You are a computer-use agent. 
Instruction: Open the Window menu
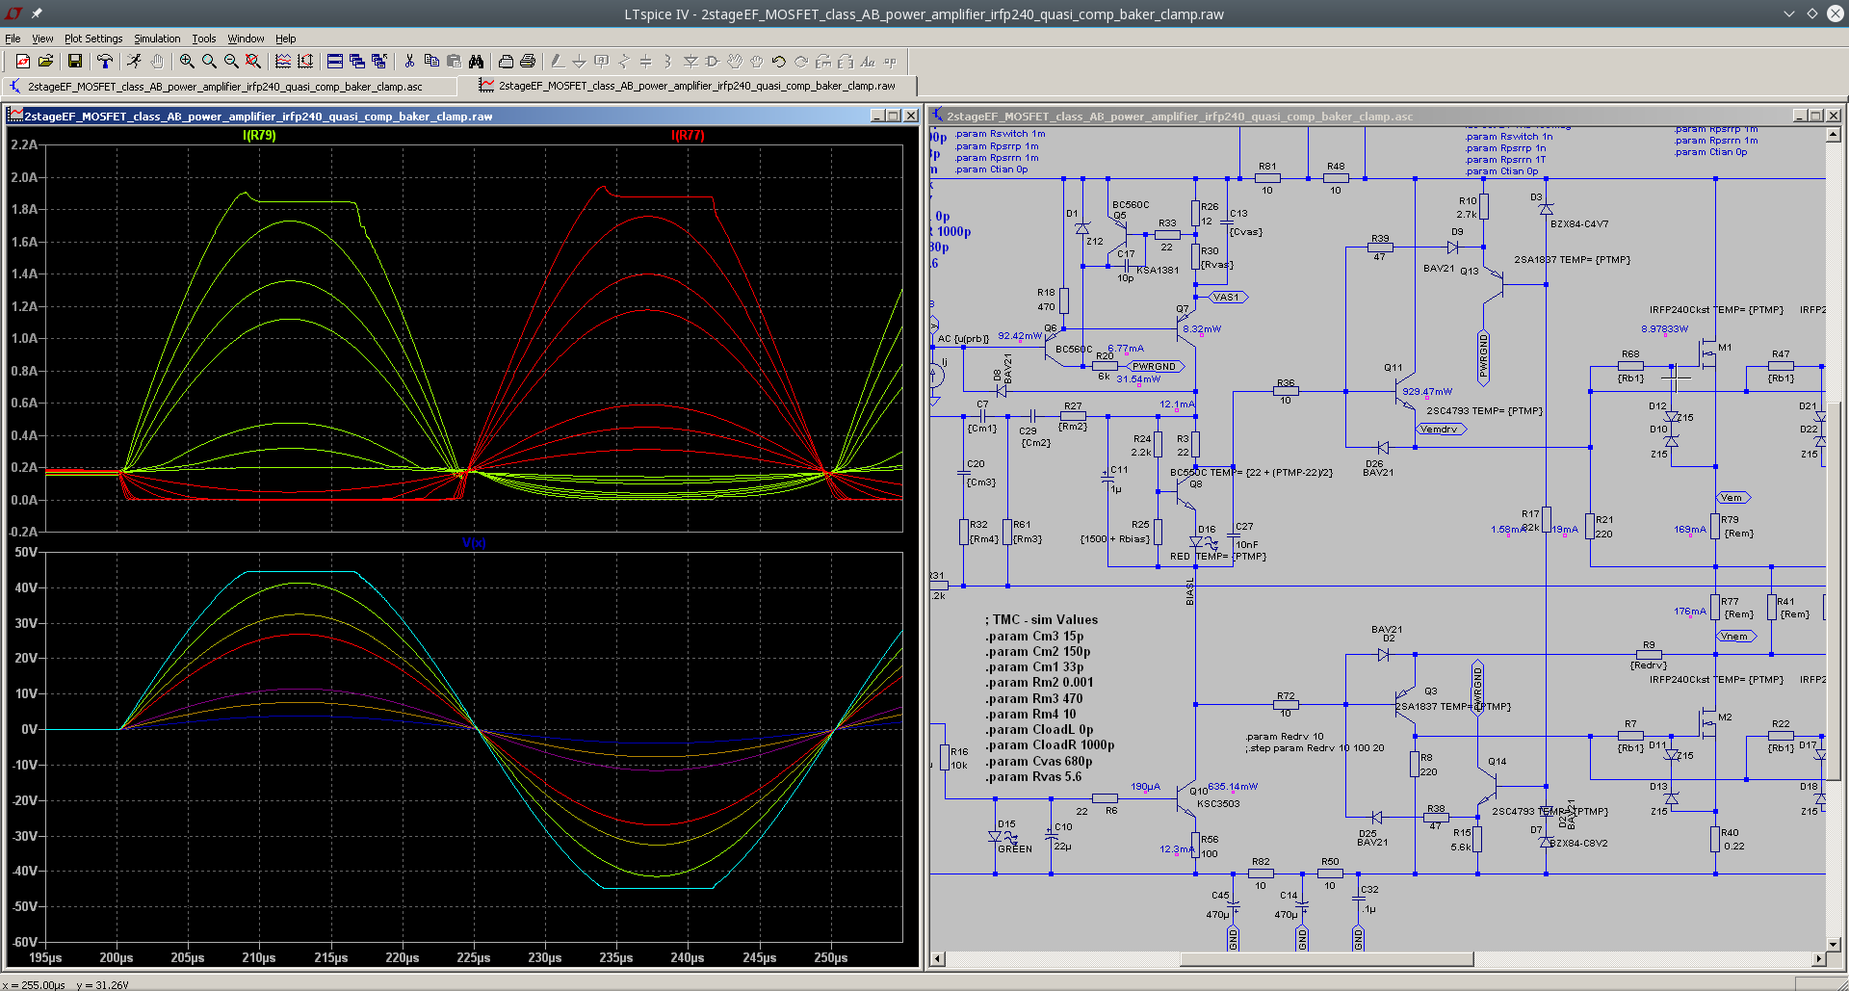tap(246, 39)
